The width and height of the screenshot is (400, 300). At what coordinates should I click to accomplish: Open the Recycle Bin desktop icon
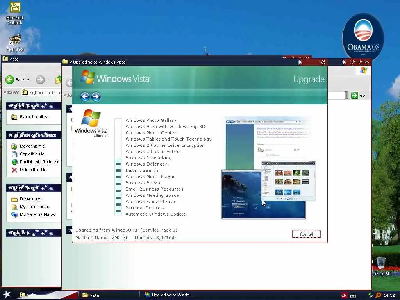tap(381, 267)
